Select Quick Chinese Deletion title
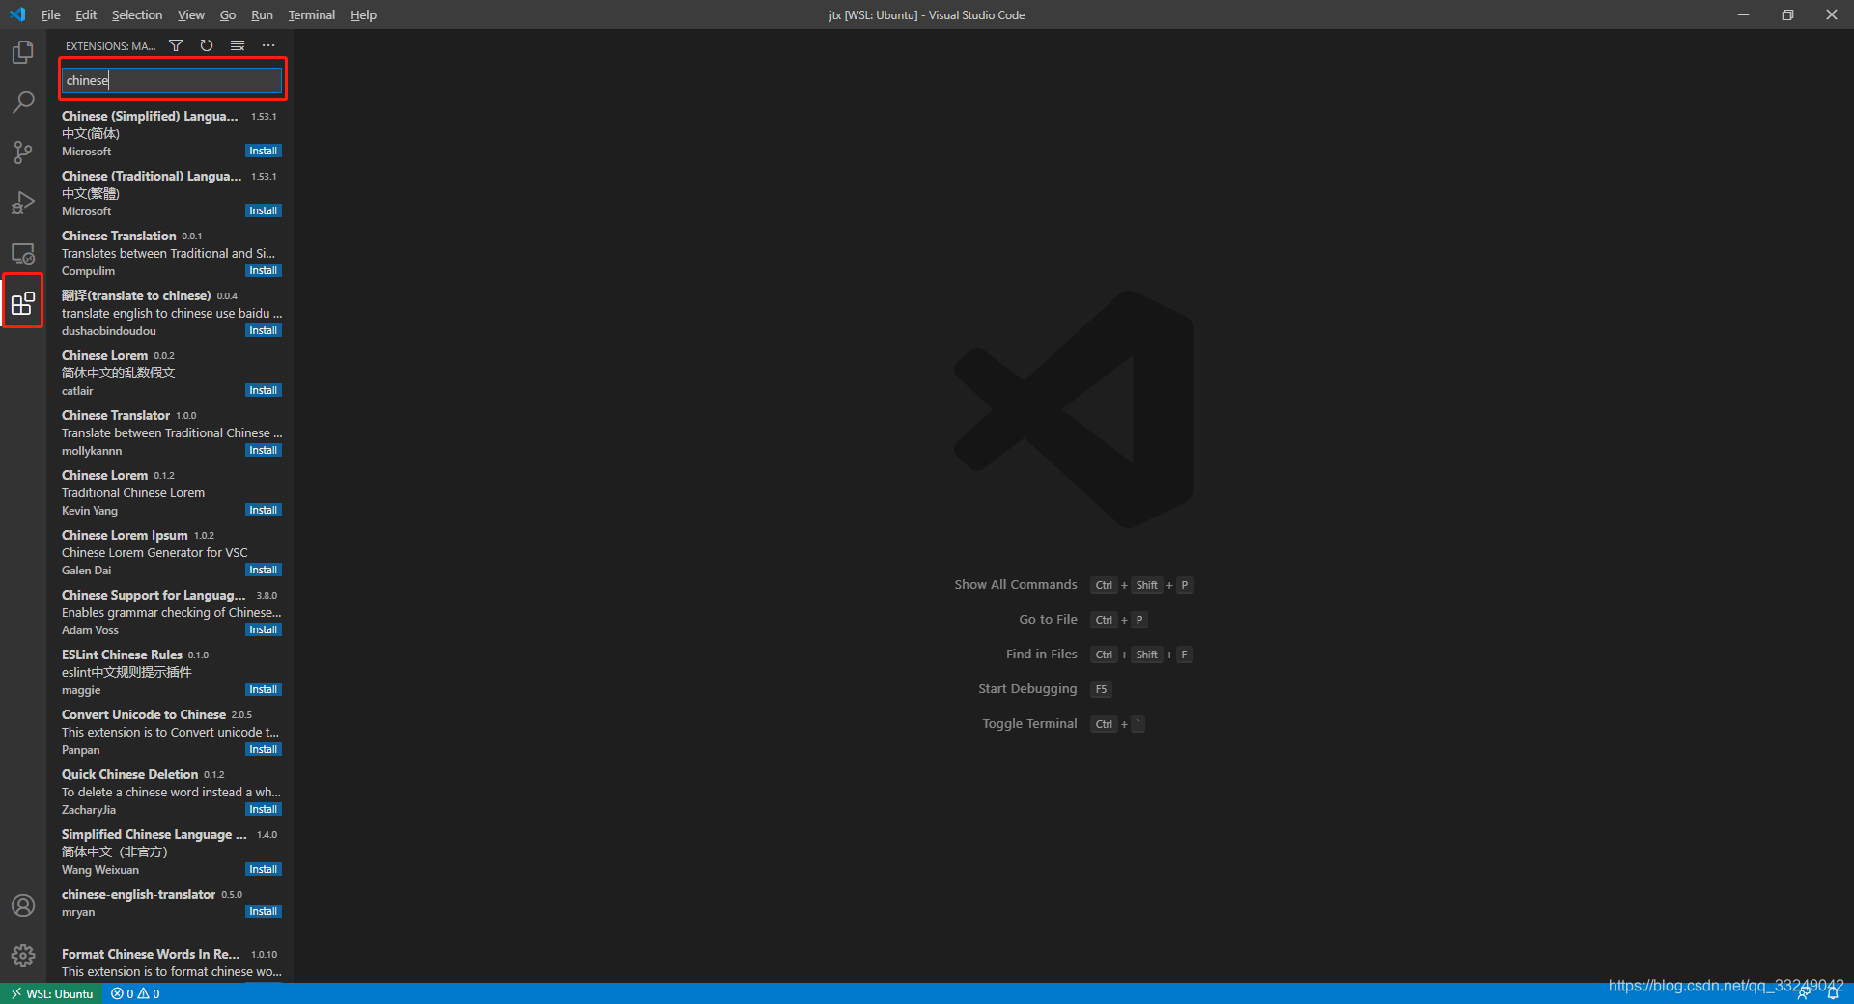Screen dimensions: 1854x1004 129,774
